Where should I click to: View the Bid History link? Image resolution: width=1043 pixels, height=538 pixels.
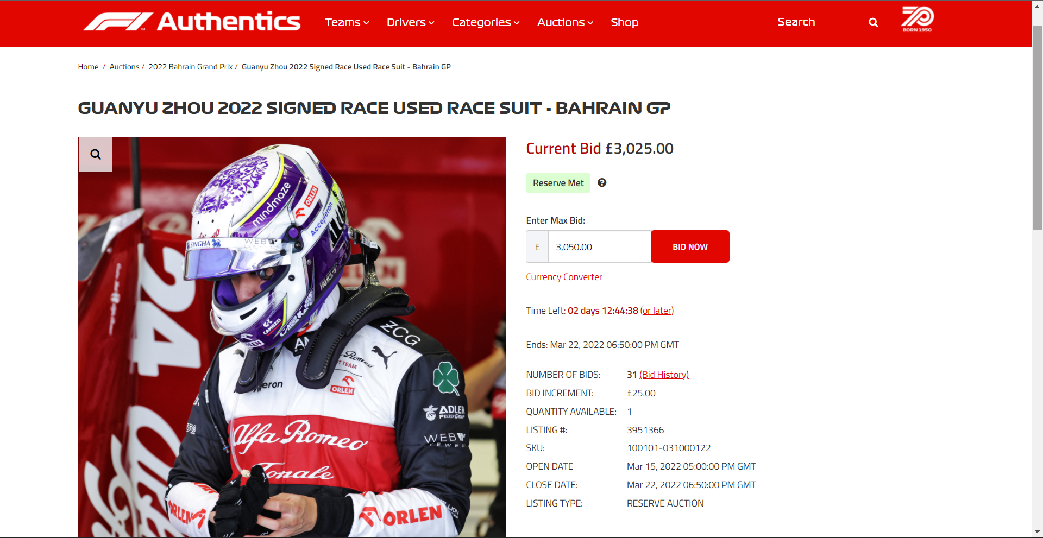(x=664, y=375)
